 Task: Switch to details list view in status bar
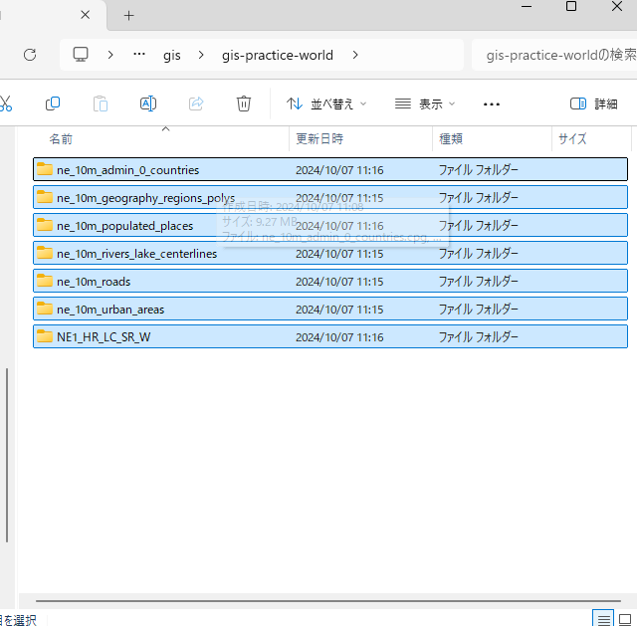pos(603,619)
